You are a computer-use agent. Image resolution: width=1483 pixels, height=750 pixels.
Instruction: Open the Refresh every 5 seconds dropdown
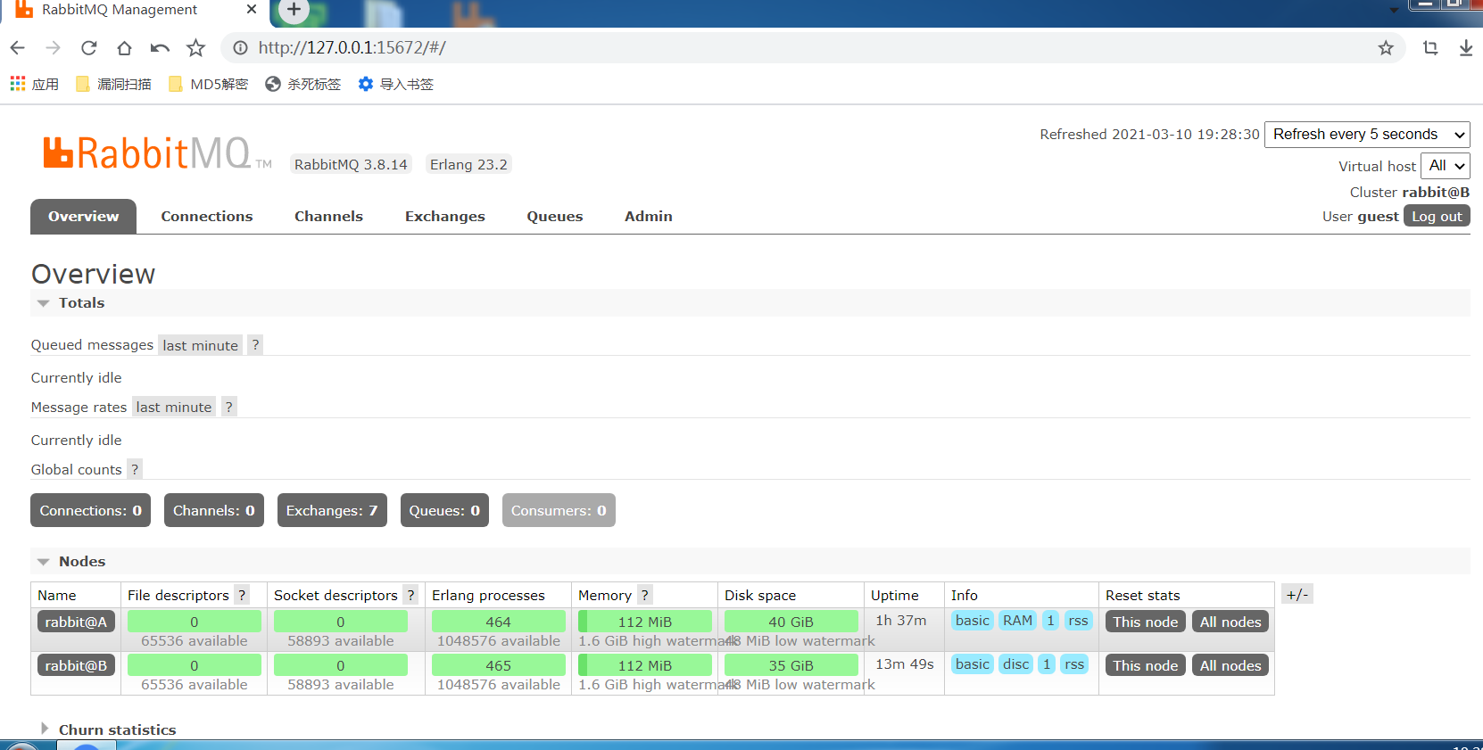pos(1367,135)
